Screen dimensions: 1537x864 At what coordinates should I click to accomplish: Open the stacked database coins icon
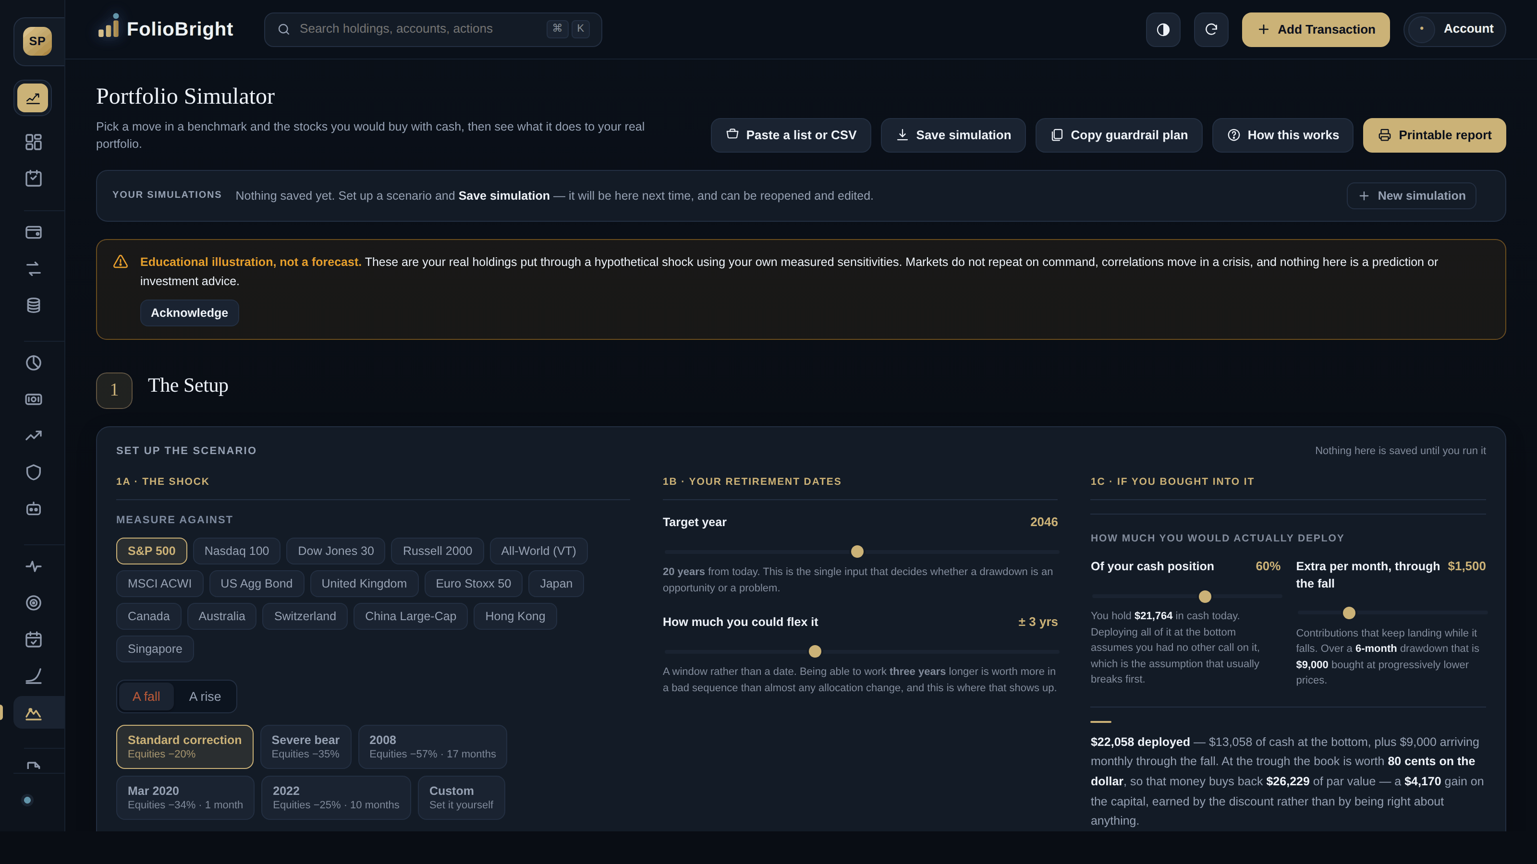click(34, 305)
